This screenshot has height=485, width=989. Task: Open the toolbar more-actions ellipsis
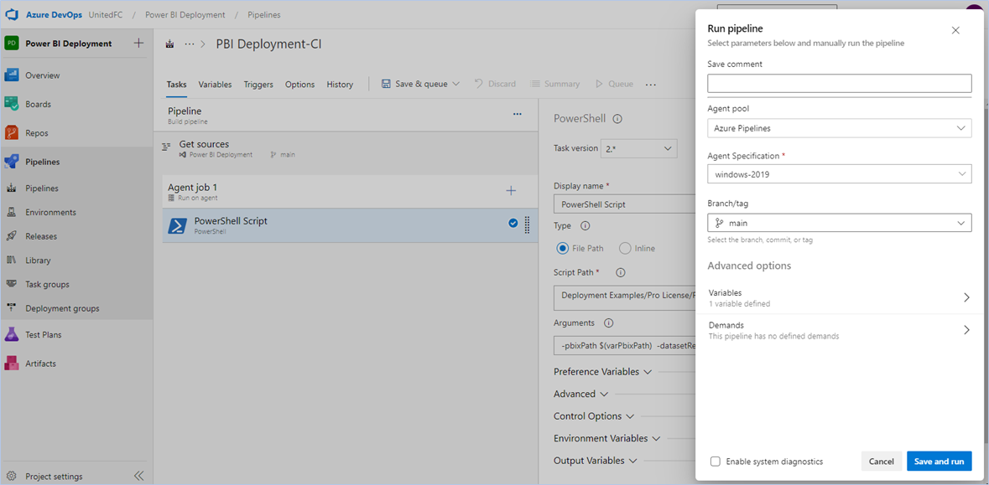651,85
